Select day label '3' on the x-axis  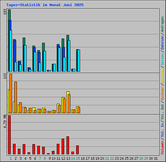pyautogui.click(x=20, y=158)
